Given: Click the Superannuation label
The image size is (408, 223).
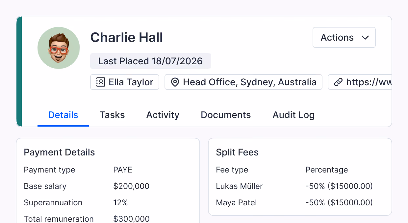Looking at the screenshot, I should click(x=53, y=203).
